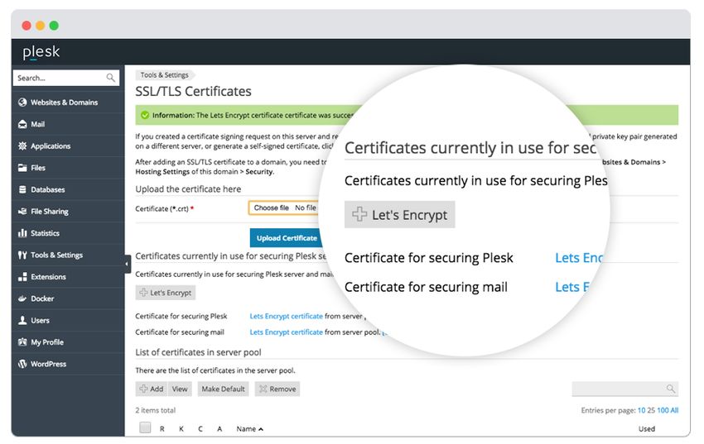Open Lets Encrypt certificate link for securing mail
The height and width of the screenshot is (444, 704).
[286, 332]
